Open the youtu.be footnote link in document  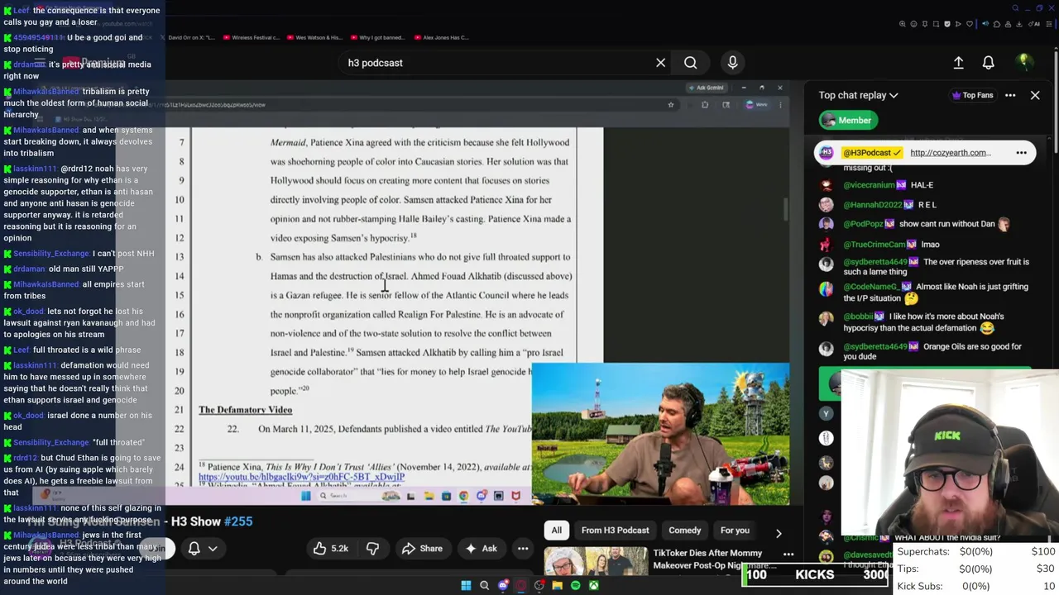pos(301,477)
